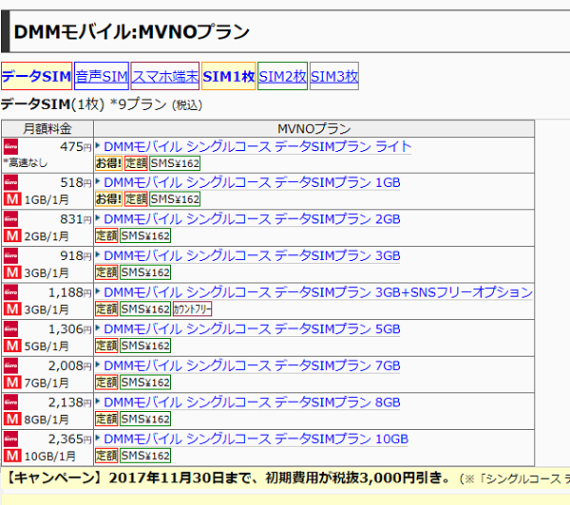
Task: Click DMM logo icon in 2,138円 row
Action: click(10, 402)
